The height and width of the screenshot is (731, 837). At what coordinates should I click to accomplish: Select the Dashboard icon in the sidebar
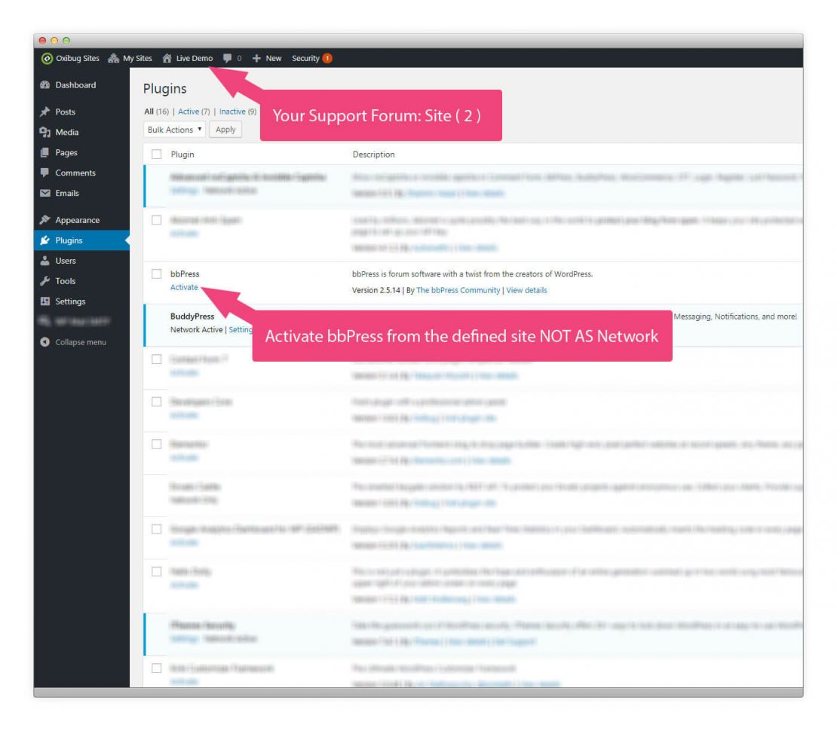point(45,85)
